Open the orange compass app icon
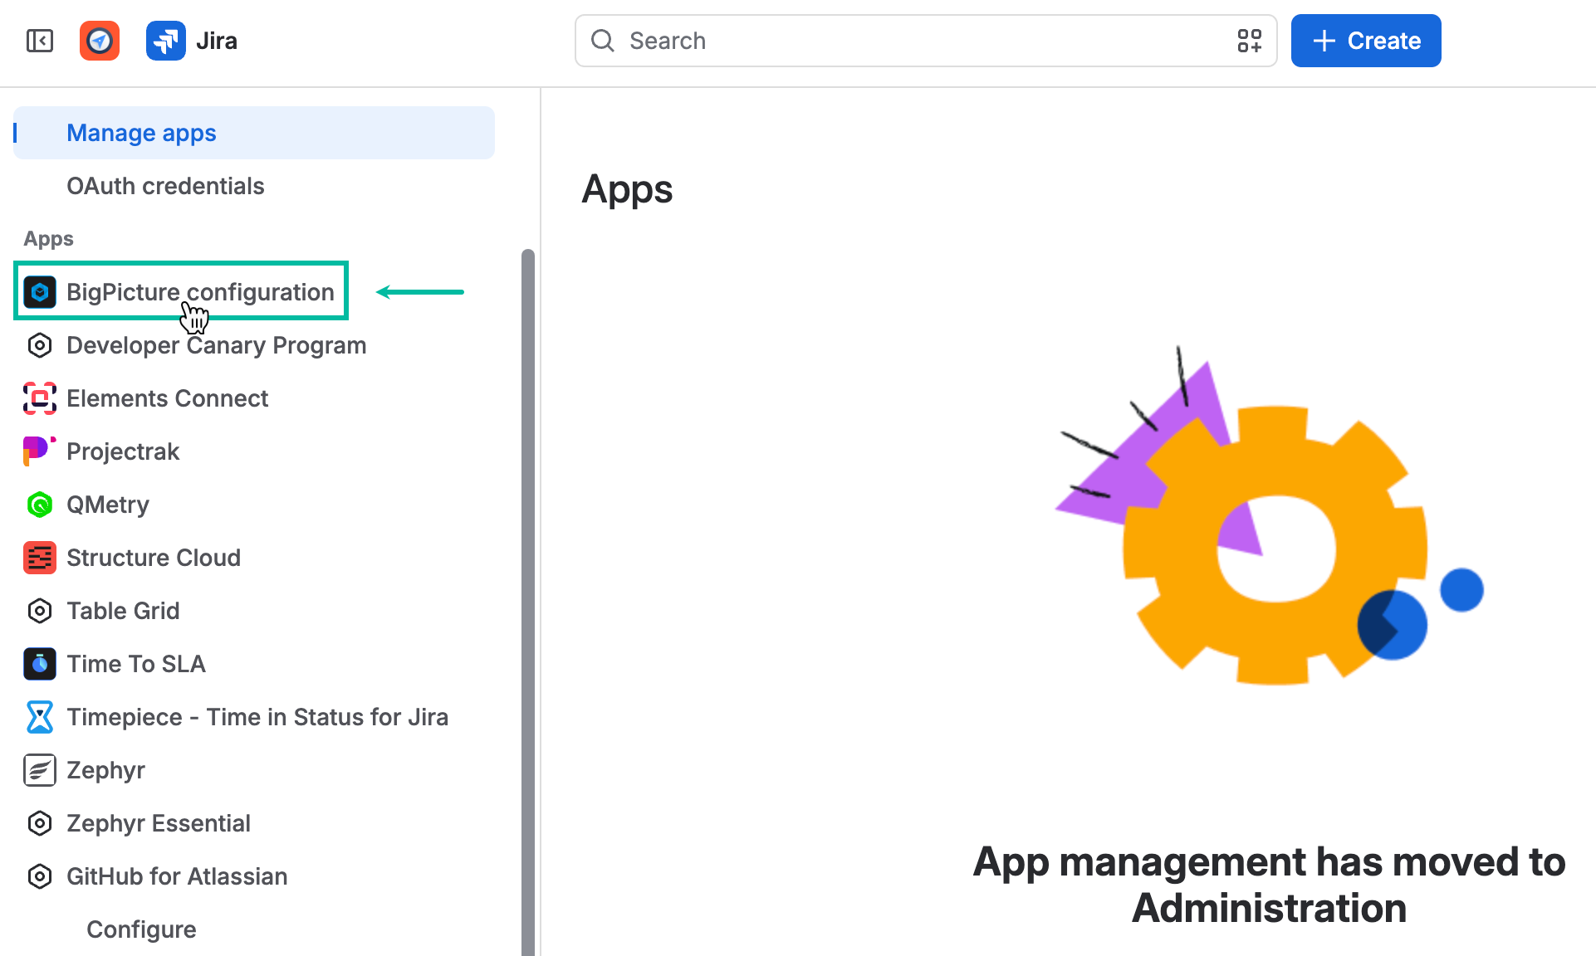1596x956 pixels. pyautogui.click(x=100, y=41)
